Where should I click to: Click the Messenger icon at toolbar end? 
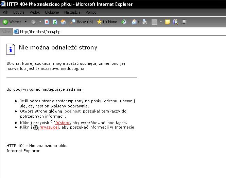184,22
